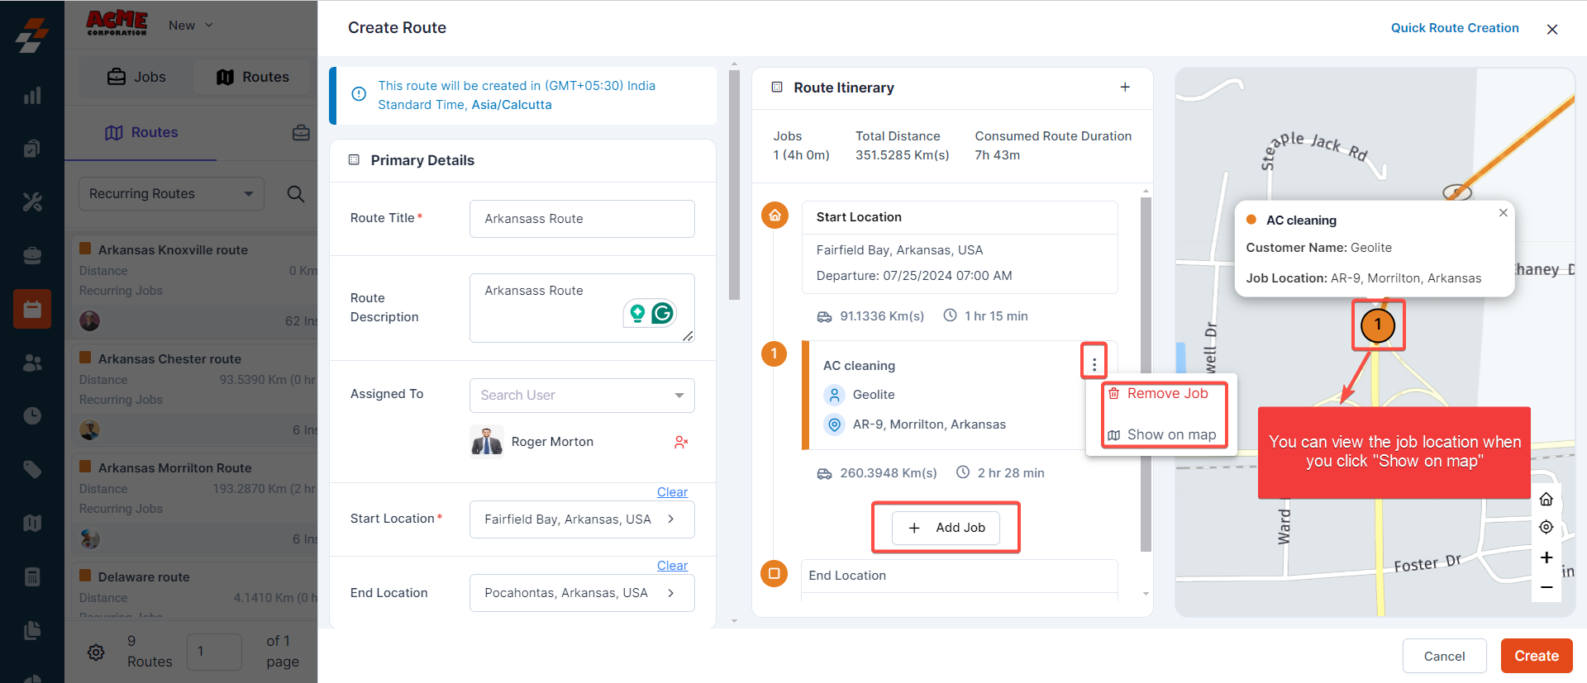The image size is (1587, 683).
Task: Select the active calendar icon in sidebar
Action: click(32, 309)
